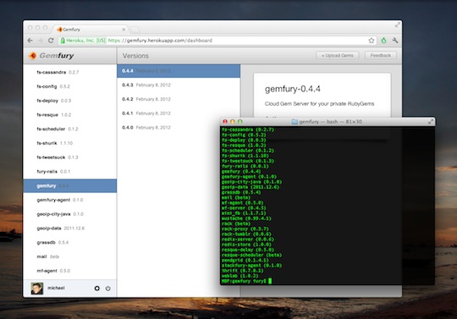The height and width of the screenshot is (319, 457).
Task: Click terminal line 'stackfury-agent (0.1.0)'
Action: tap(251, 266)
